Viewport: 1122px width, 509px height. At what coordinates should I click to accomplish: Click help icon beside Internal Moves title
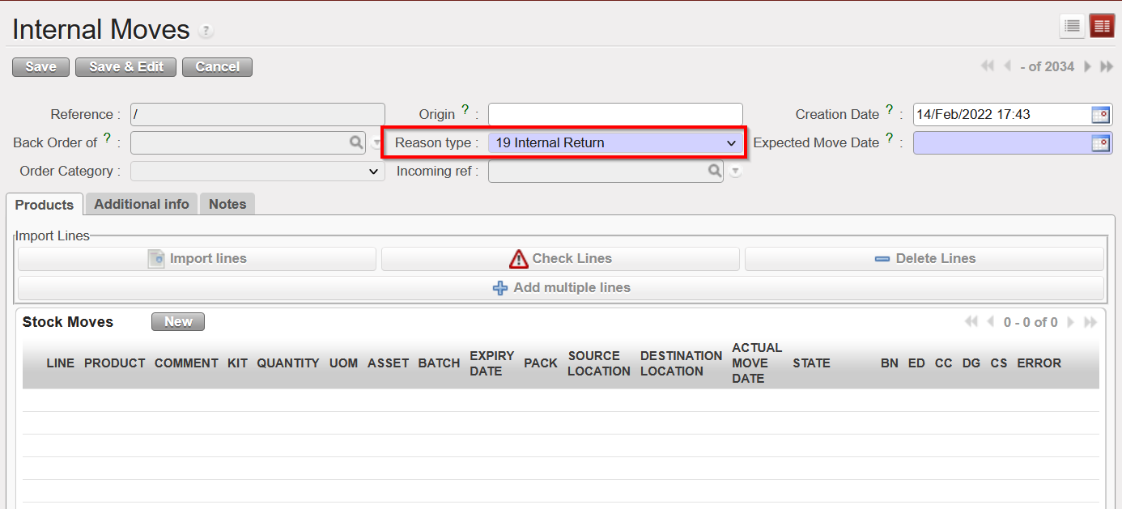click(x=206, y=32)
